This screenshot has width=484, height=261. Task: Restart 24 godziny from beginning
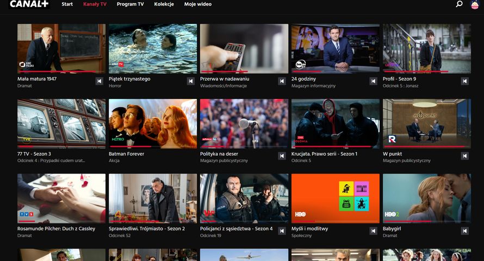pos(373,81)
